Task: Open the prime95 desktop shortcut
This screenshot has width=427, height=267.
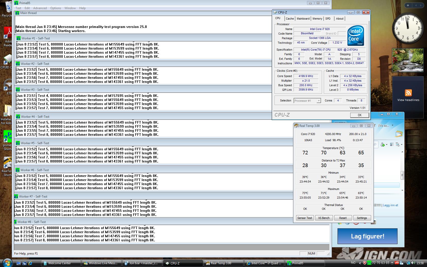Action: (x=8, y=140)
